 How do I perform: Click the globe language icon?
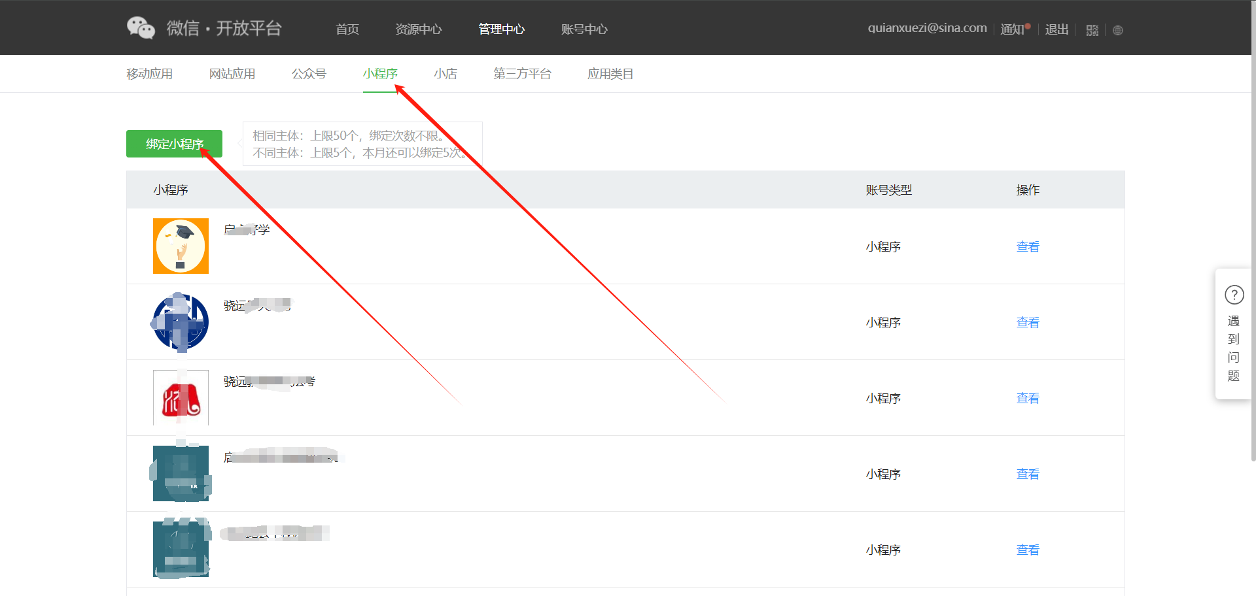[1117, 30]
